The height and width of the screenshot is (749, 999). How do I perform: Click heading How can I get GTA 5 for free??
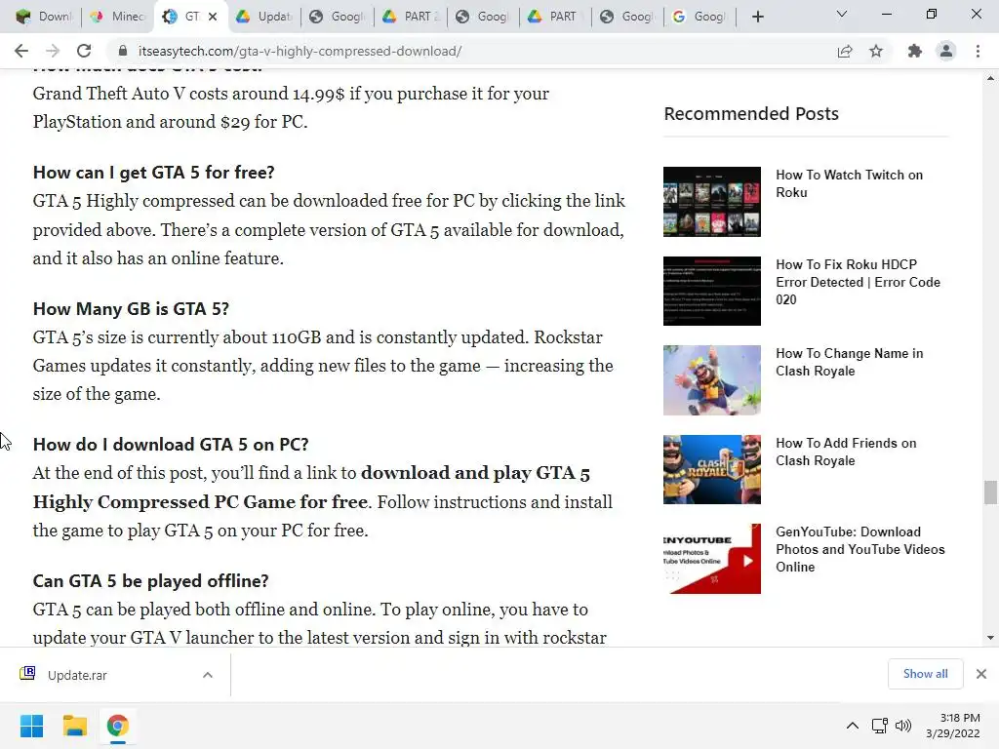153,173
